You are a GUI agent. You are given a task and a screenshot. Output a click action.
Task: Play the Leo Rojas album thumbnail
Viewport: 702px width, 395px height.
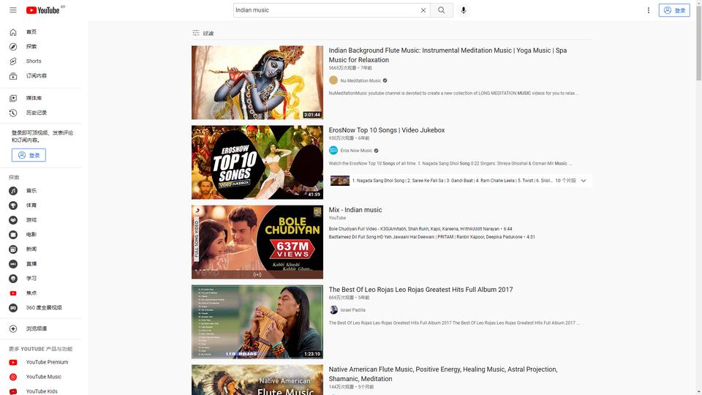[257, 322]
